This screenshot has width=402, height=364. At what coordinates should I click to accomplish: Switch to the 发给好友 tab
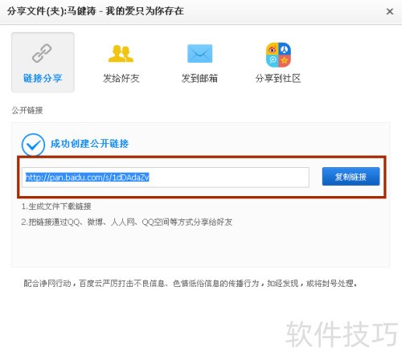pos(121,78)
